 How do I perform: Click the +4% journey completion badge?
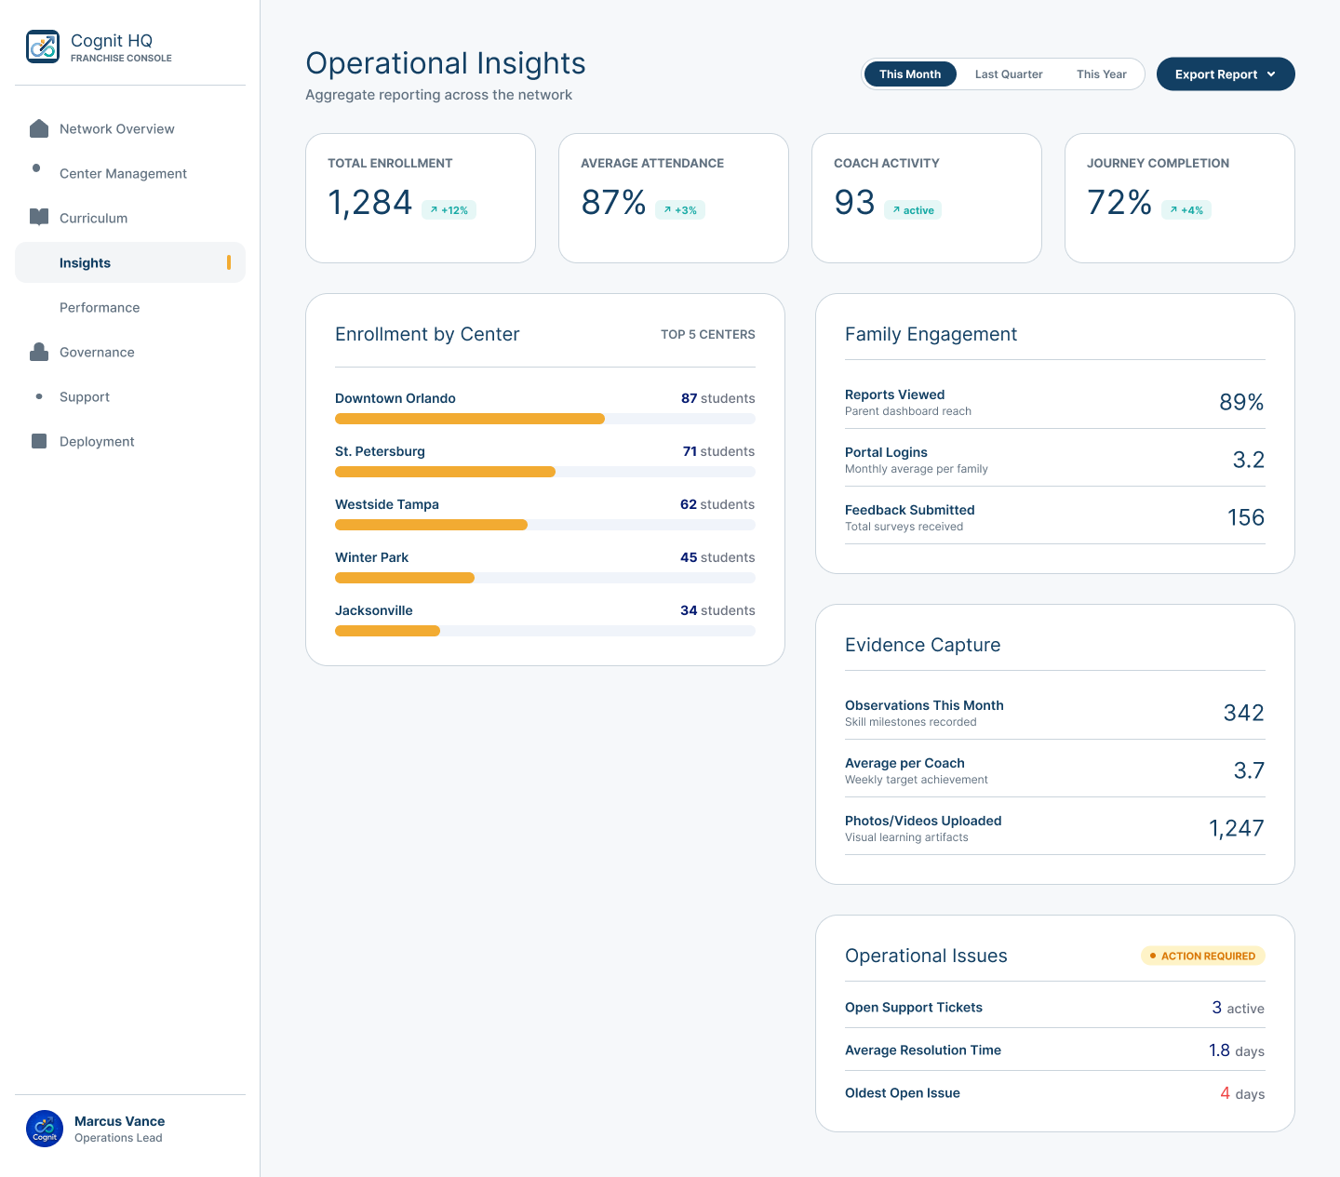click(1186, 210)
